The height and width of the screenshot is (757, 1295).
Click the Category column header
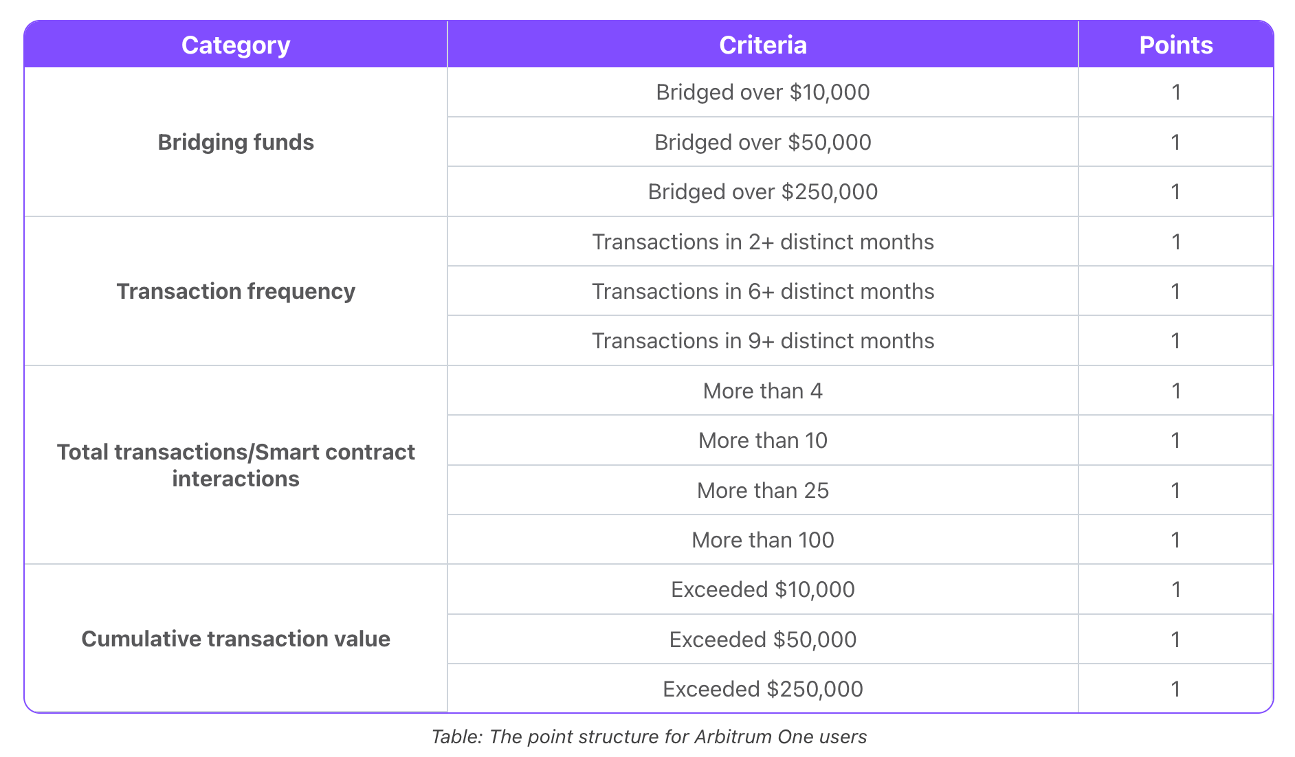point(235,45)
